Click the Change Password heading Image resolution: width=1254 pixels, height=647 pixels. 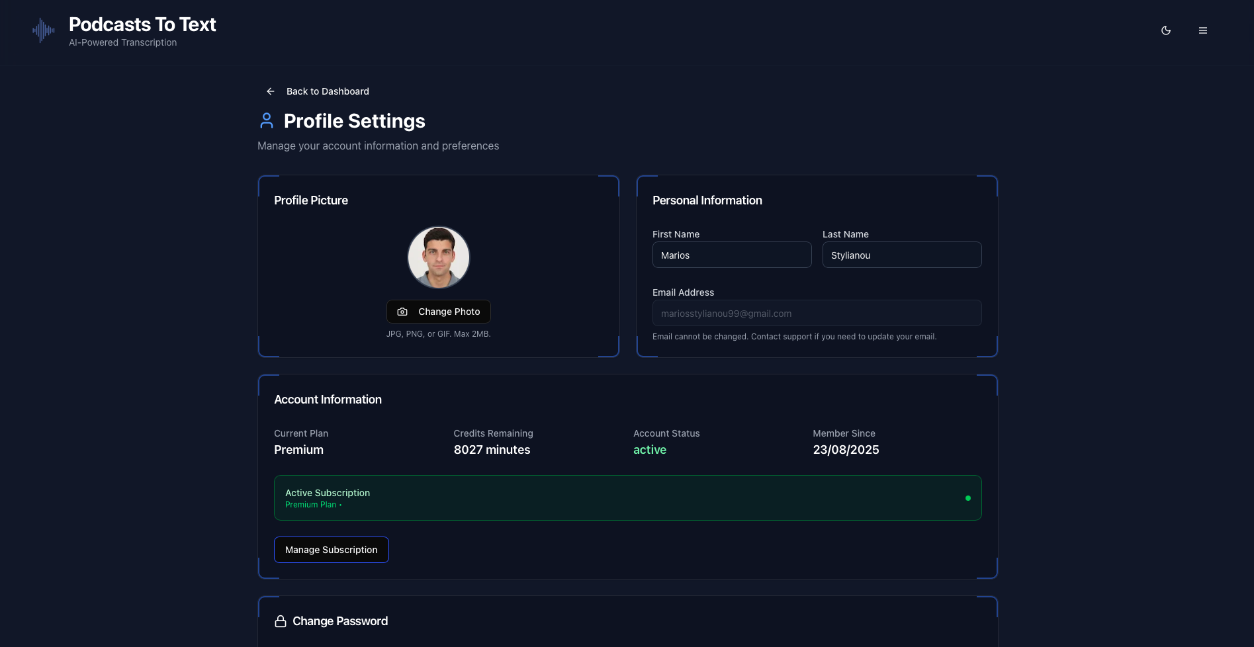coord(340,621)
